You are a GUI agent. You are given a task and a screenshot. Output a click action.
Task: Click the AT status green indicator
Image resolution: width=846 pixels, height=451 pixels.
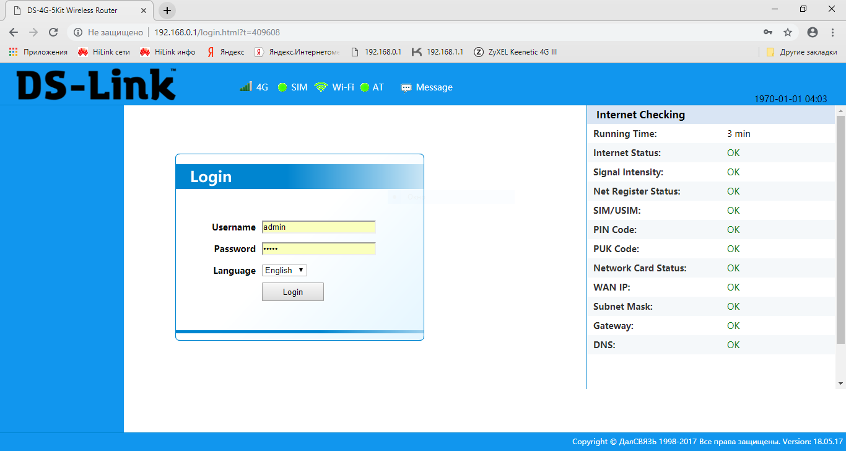pyautogui.click(x=365, y=87)
